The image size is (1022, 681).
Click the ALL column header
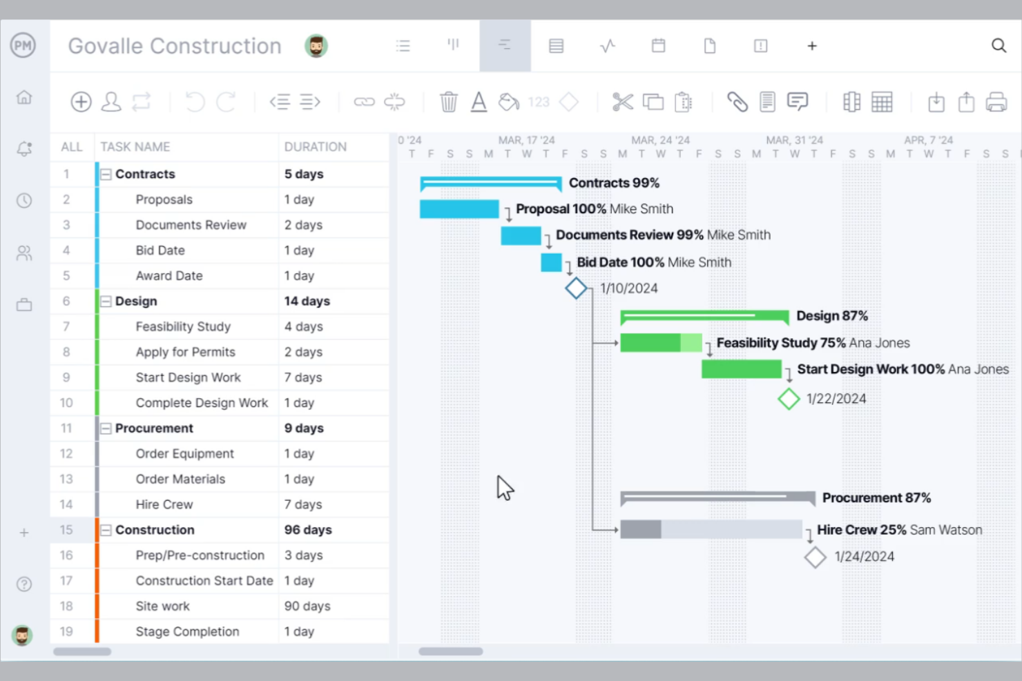click(x=72, y=147)
